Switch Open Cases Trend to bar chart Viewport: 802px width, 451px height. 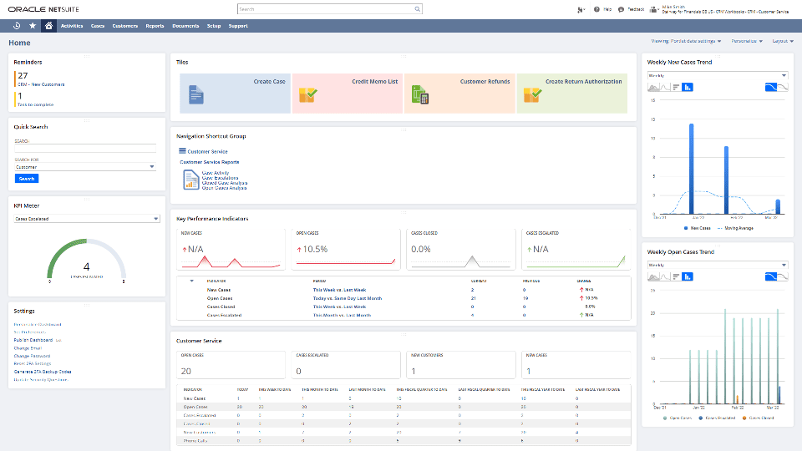point(676,276)
